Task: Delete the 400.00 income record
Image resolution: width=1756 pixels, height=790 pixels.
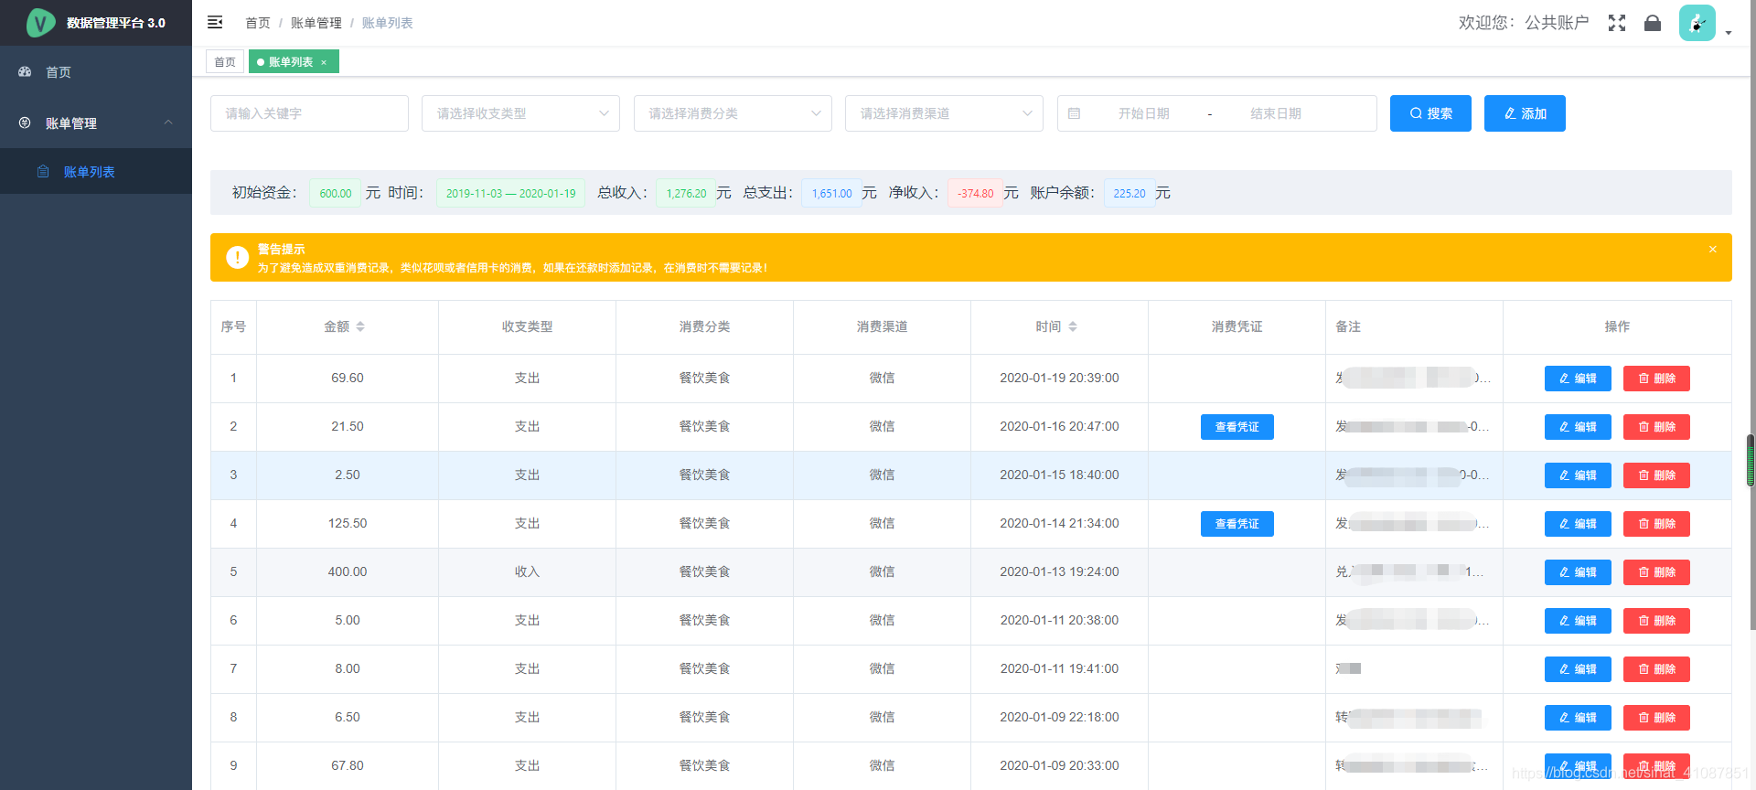Action: click(x=1656, y=572)
